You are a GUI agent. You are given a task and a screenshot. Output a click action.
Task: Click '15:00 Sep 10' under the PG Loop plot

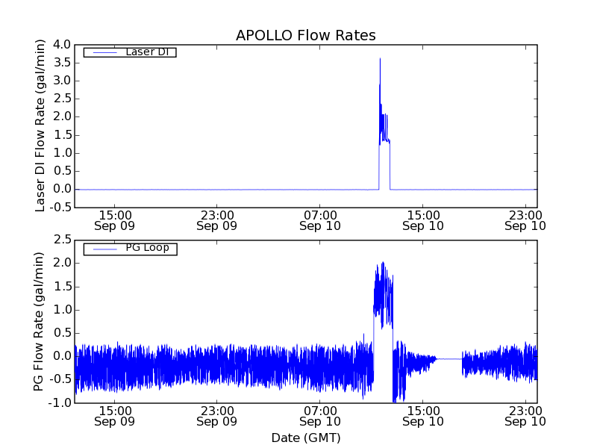423,416
